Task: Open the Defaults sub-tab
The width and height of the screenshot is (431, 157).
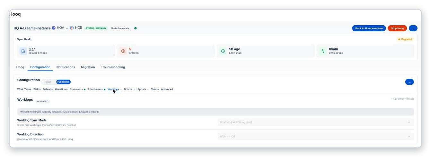Action: click(x=48, y=89)
